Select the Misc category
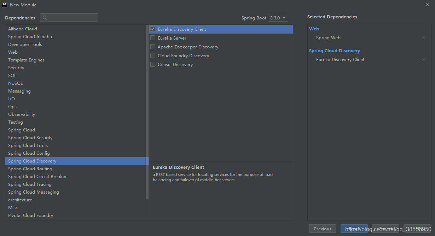Screen dimensions: 435x236 click(x=76, y=208)
